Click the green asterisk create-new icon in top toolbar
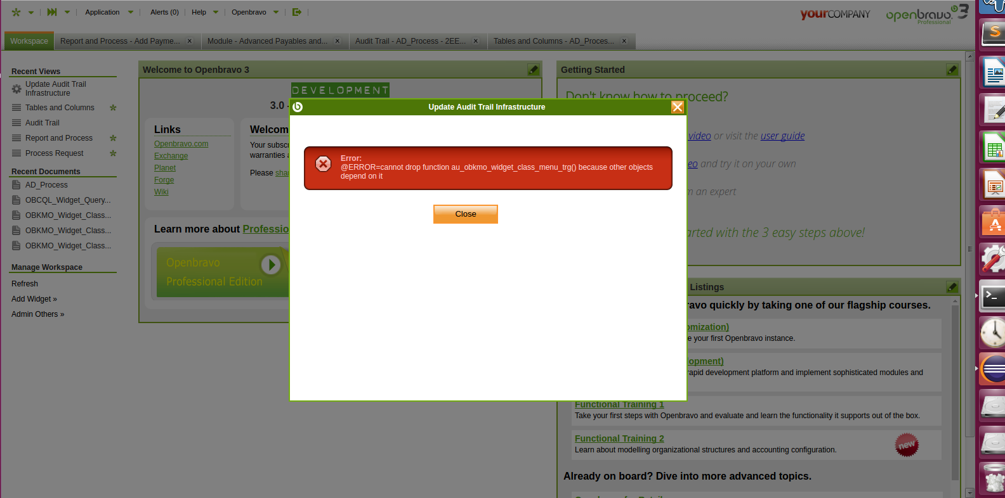Viewport: 1005px width, 498px height. pyautogui.click(x=16, y=12)
